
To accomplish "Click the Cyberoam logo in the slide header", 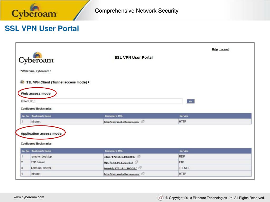I will click(34, 11).
